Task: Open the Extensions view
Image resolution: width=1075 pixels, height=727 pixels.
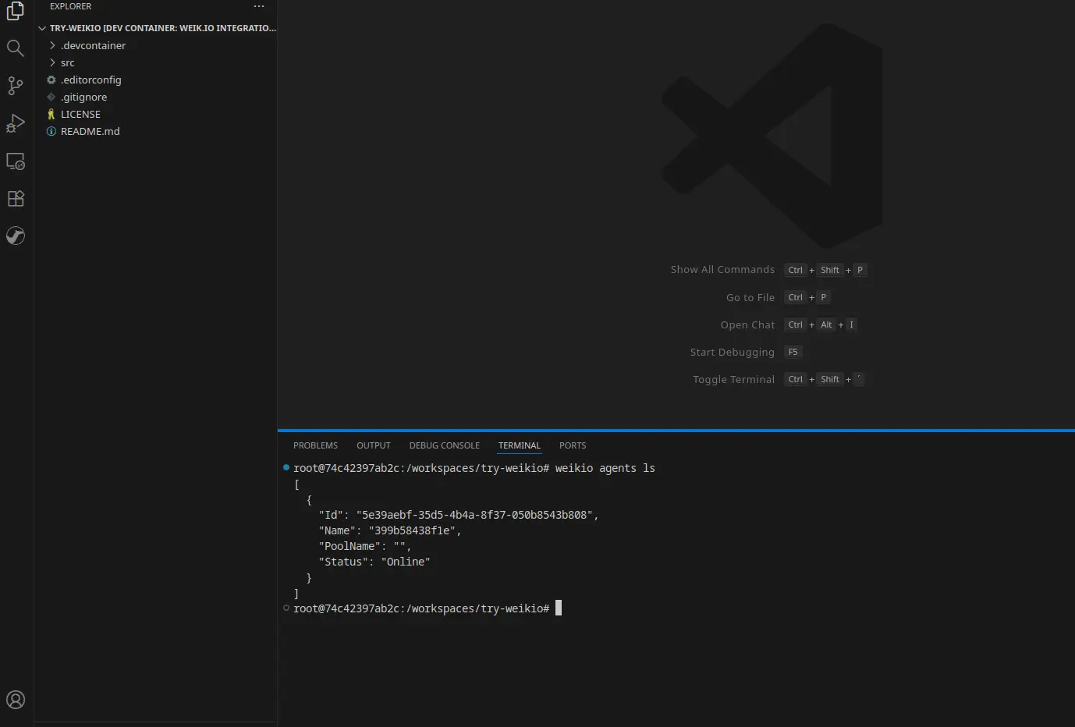Action: point(16,198)
